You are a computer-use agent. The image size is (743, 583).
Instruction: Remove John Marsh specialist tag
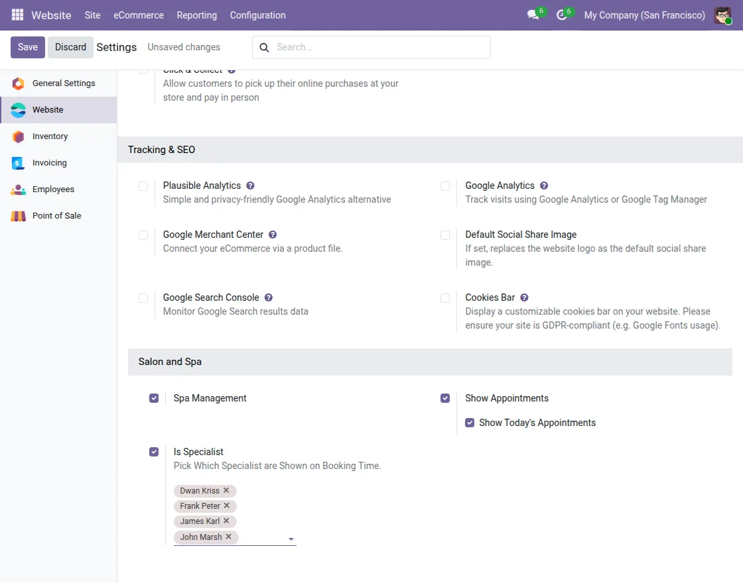point(228,537)
